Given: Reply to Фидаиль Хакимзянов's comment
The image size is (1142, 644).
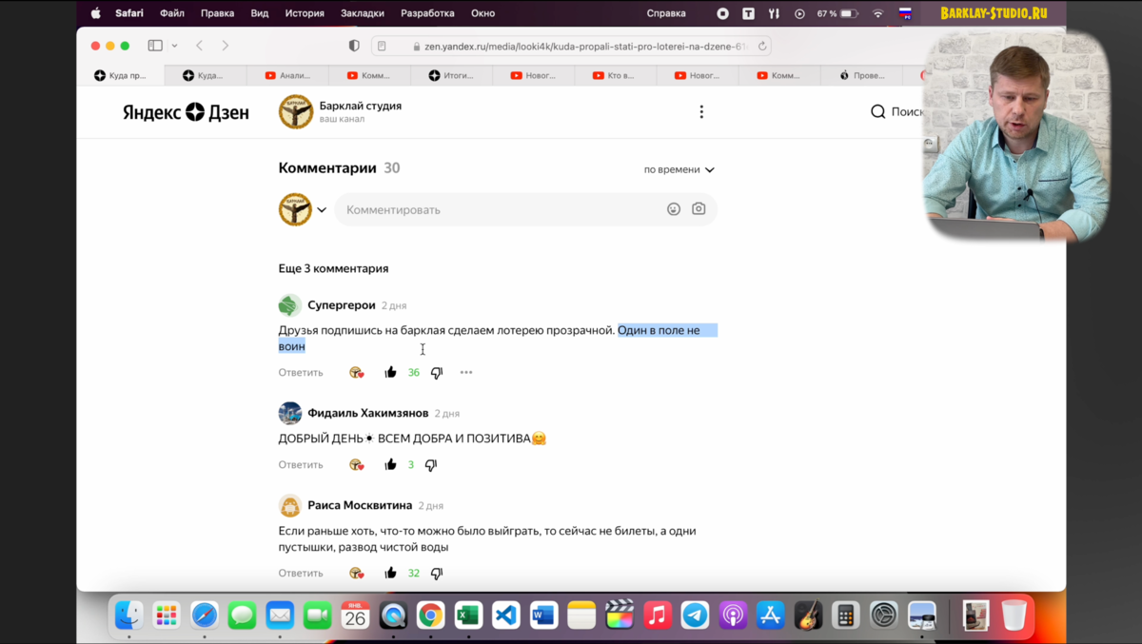Looking at the screenshot, I should pos(301,465).
